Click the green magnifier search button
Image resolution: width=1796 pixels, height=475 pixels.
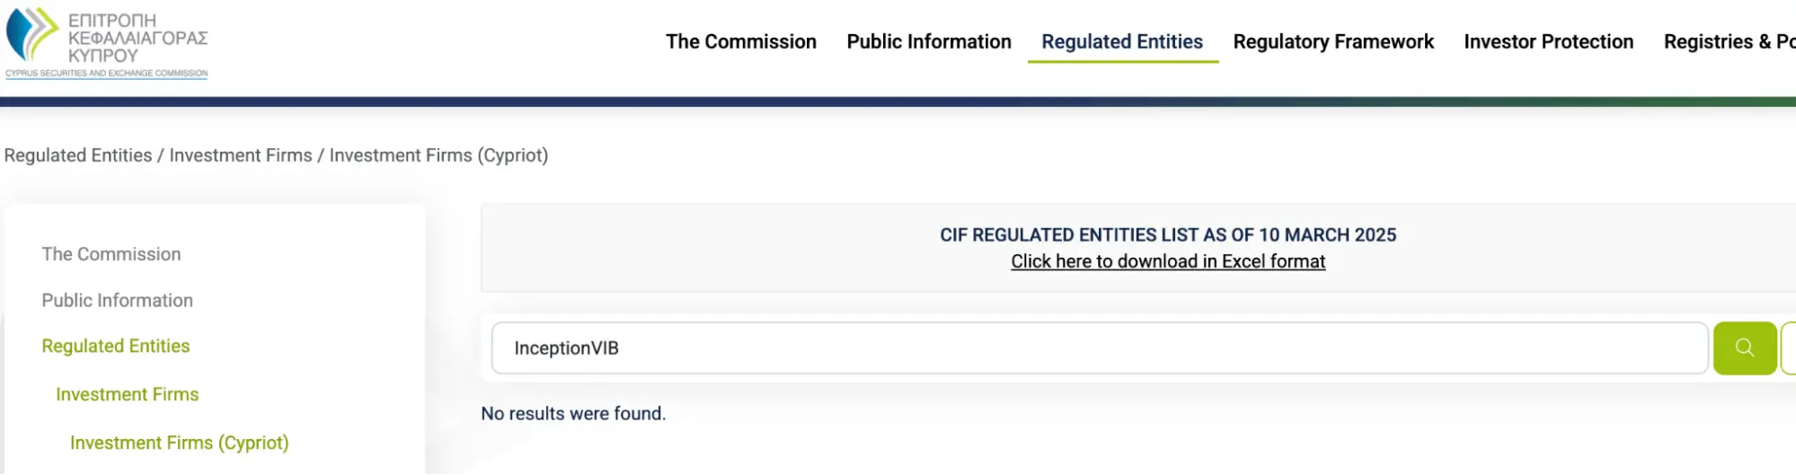(1744, 347)
